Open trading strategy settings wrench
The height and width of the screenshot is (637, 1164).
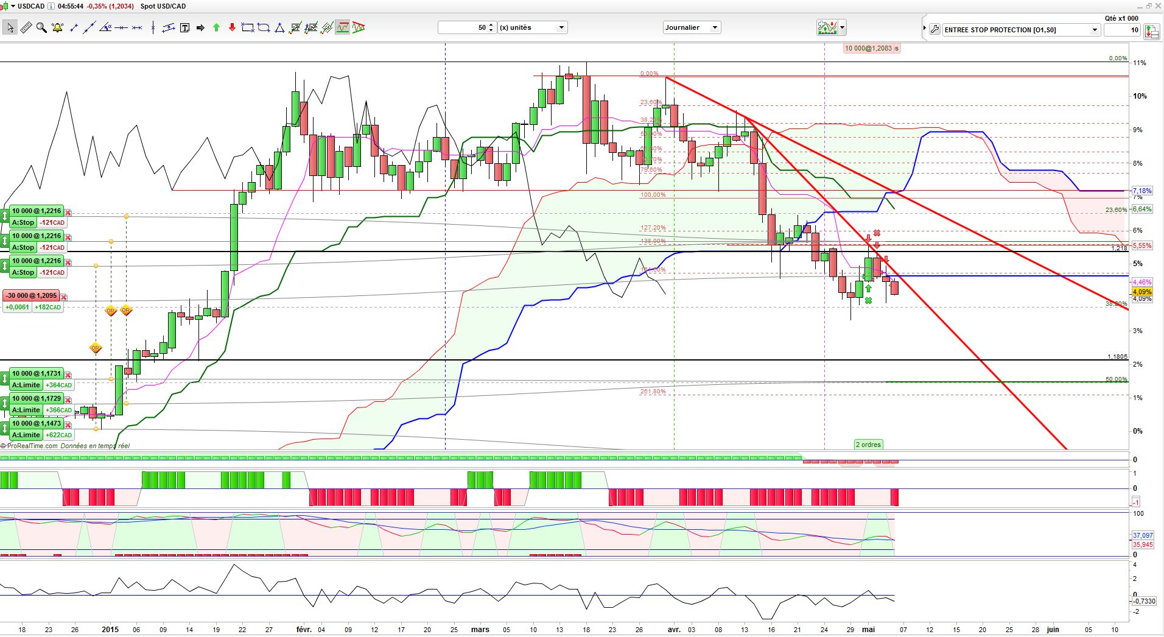[934, 29]
